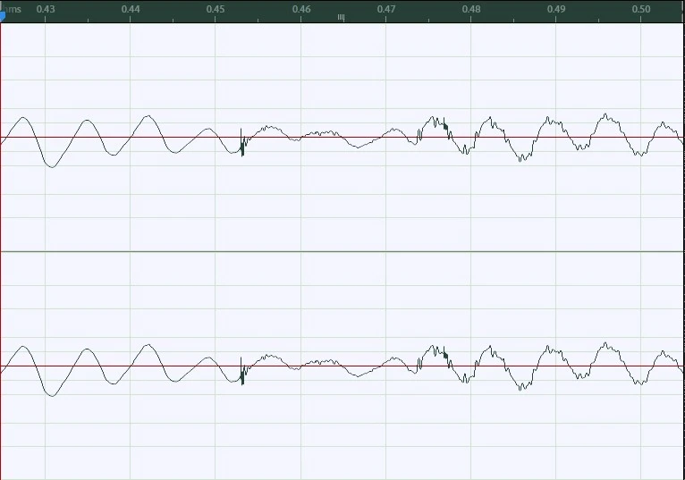Image resolution: width=685 pixels, height=480 pixels.
Task: Click the dark glitch after 0.47 in lower channel
Action: tap(446, 355)
